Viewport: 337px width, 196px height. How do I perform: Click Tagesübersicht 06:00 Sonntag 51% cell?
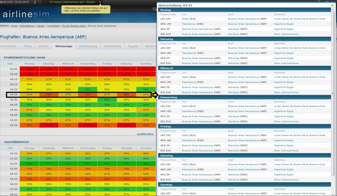point(146,184)
